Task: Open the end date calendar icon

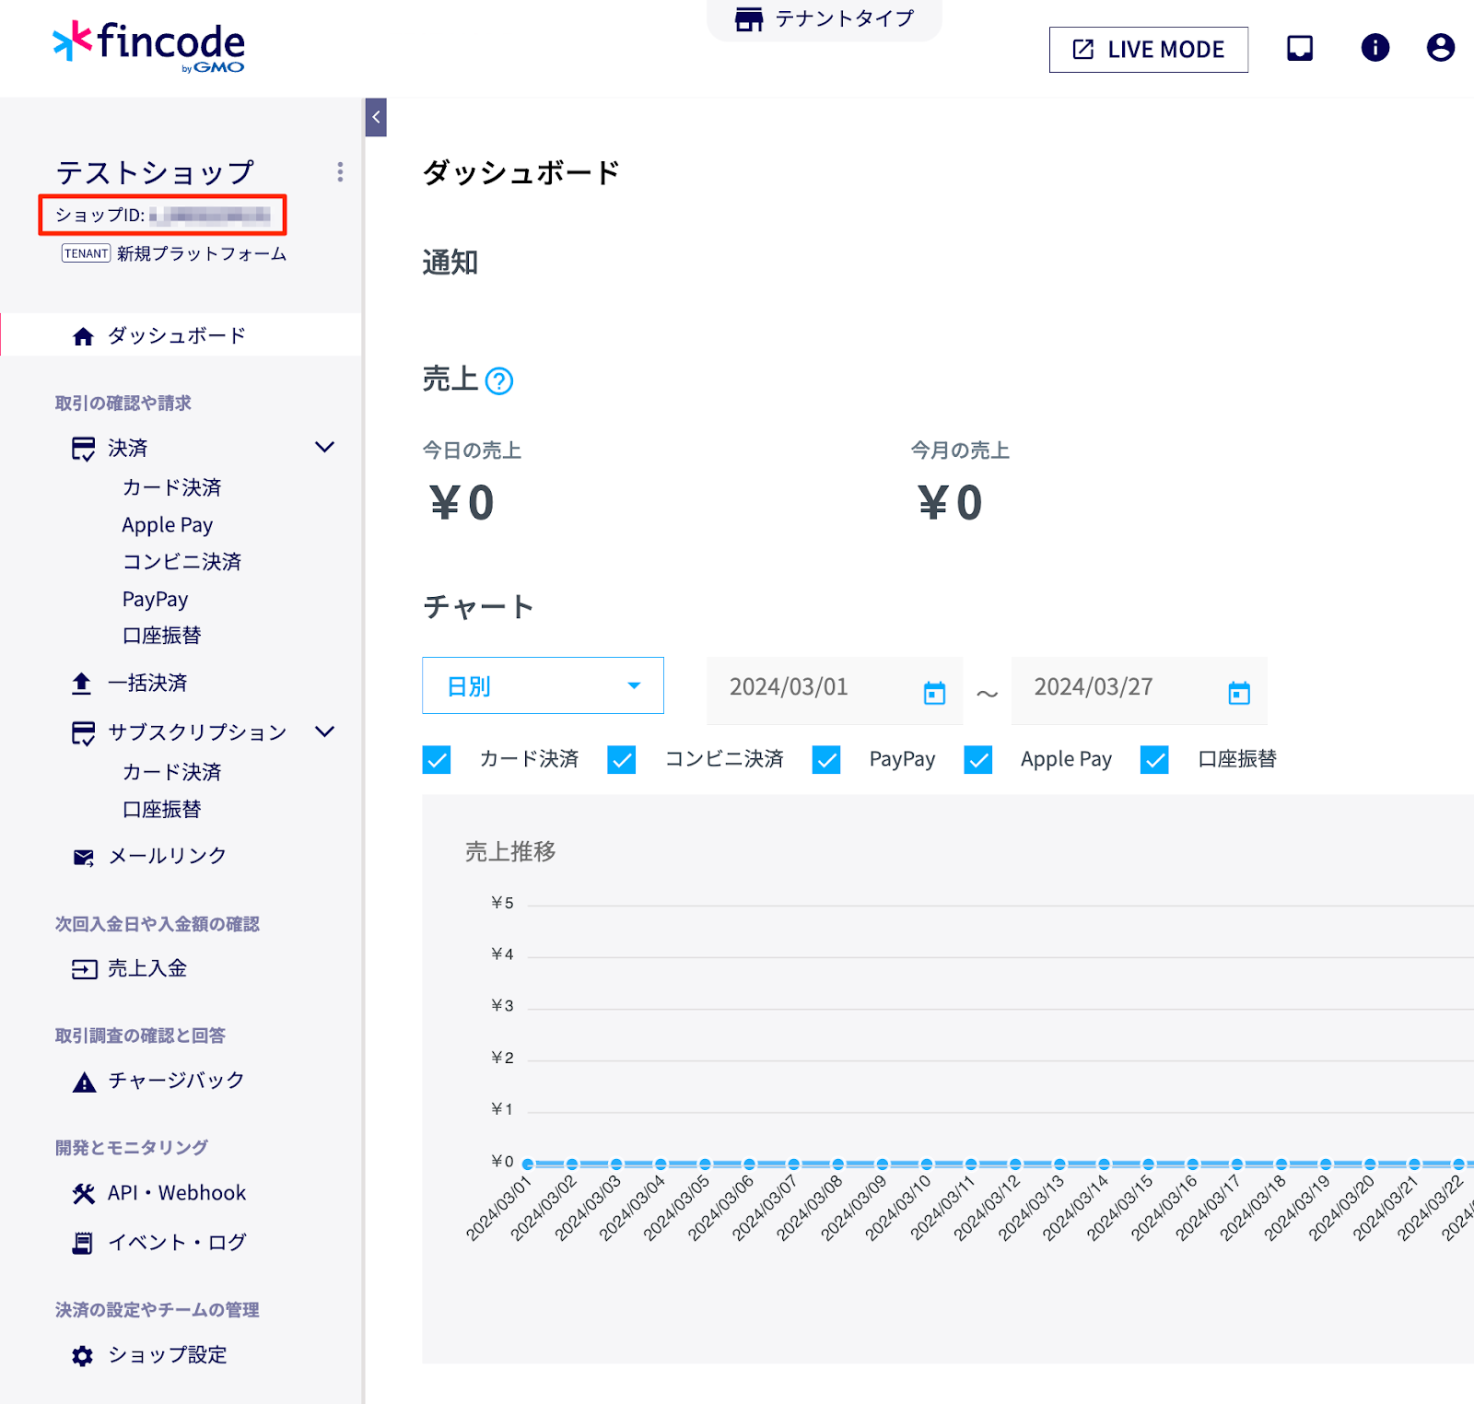Action: click(1239, 693)
